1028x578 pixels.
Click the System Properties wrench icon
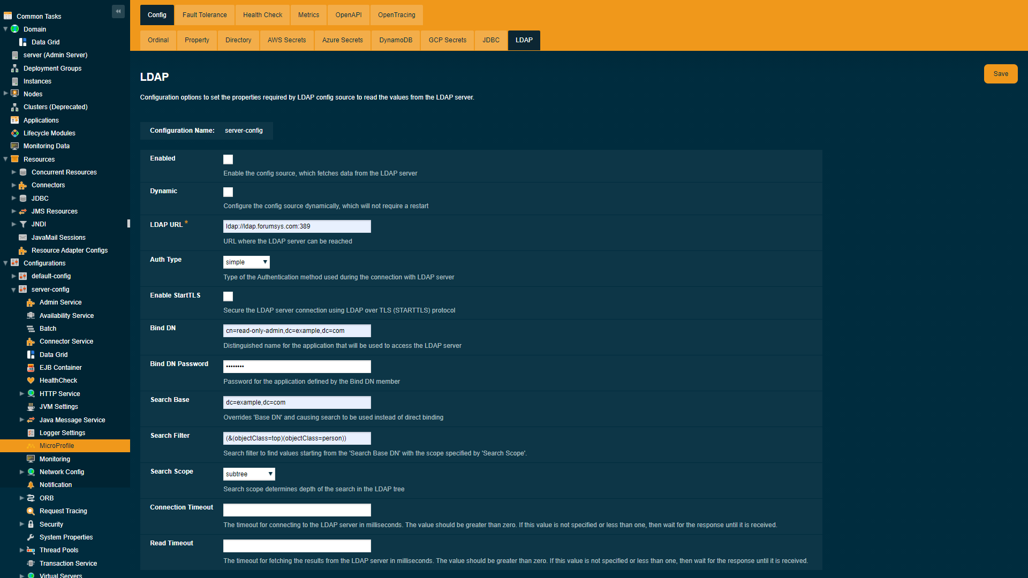point(31,537)
